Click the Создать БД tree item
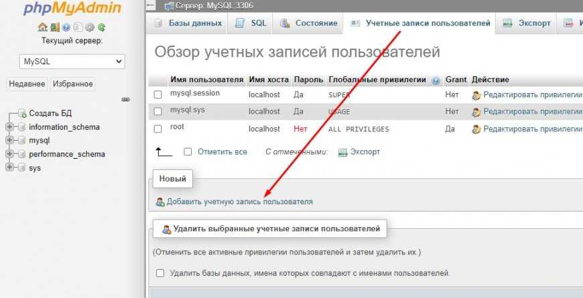 point(50,113)
